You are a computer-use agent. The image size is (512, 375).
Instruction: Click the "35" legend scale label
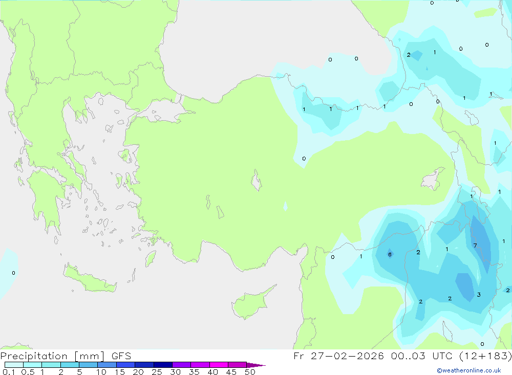click(194, 372)
